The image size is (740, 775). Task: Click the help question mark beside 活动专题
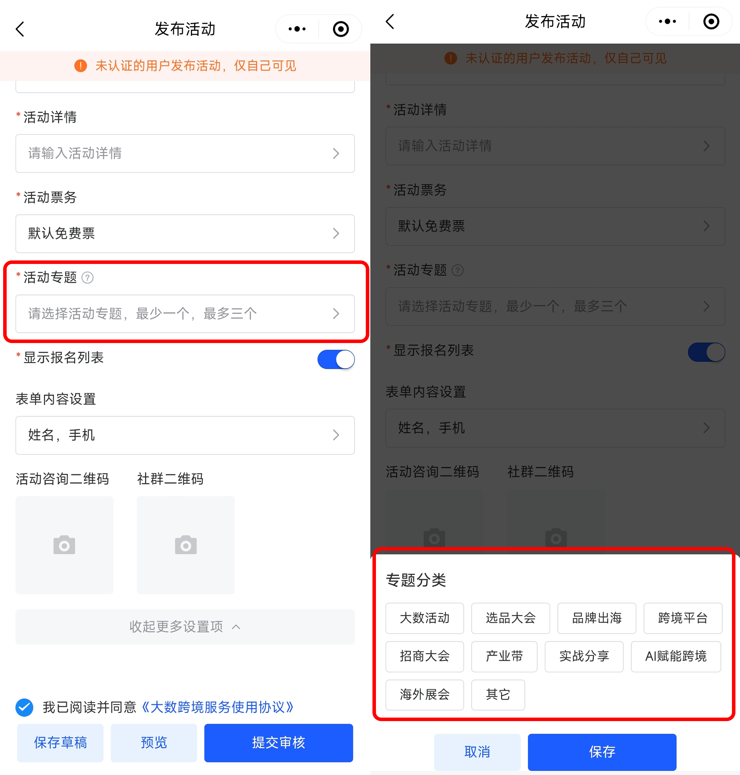pos(87,278)
